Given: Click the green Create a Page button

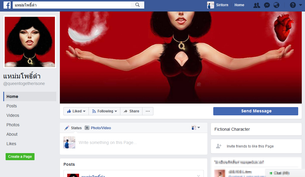Looking at the screenshot, I should (20, 157).
